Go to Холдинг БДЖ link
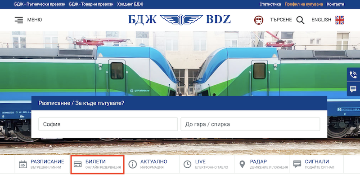 (x=130, y=4)
